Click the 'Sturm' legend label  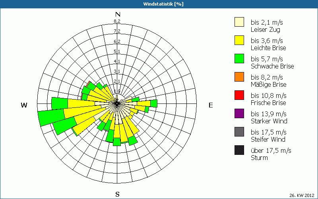tap(259, 158)
